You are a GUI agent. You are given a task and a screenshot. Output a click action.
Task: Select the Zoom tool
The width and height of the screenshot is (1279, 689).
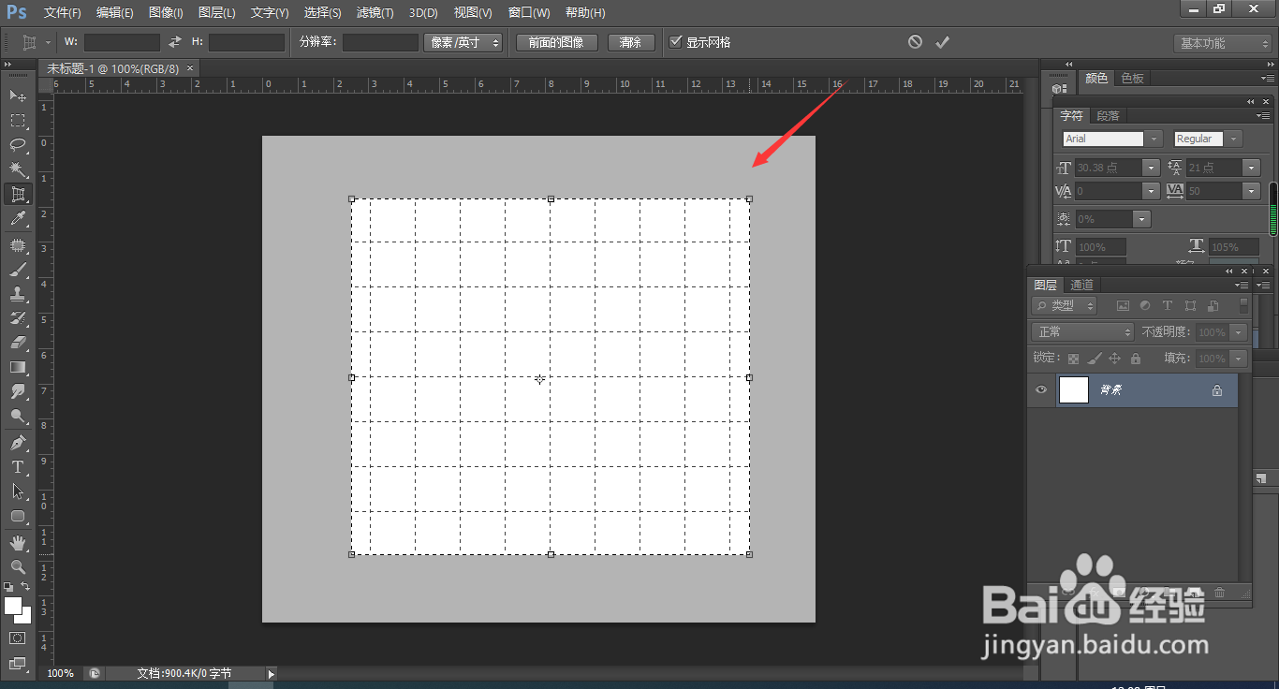point(18,567)
